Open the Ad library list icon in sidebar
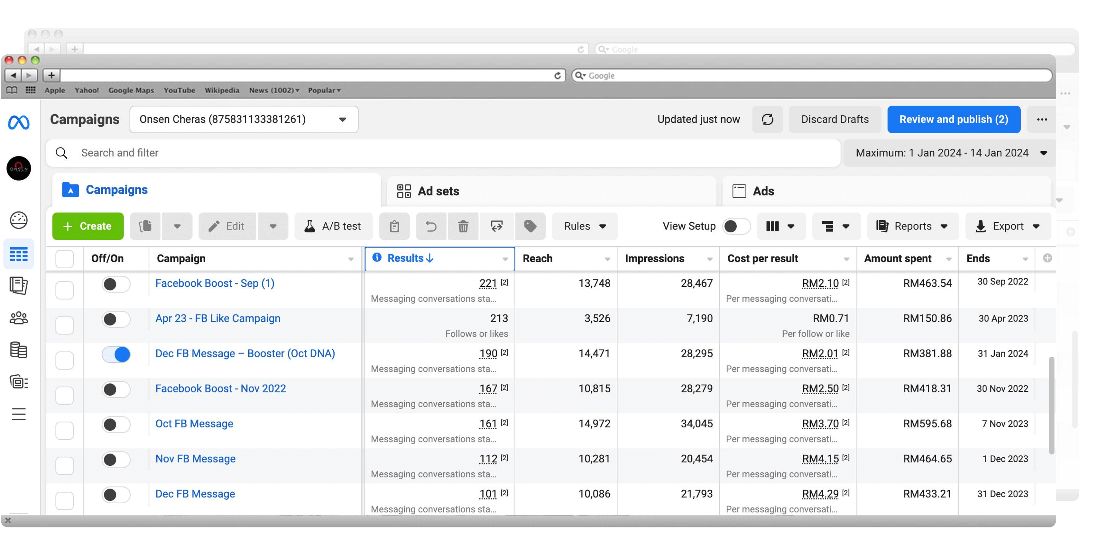Viewport: 1116px width, 555px height. (19, 382)
